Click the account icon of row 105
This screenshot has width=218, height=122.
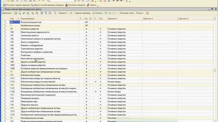click(5, 49)
